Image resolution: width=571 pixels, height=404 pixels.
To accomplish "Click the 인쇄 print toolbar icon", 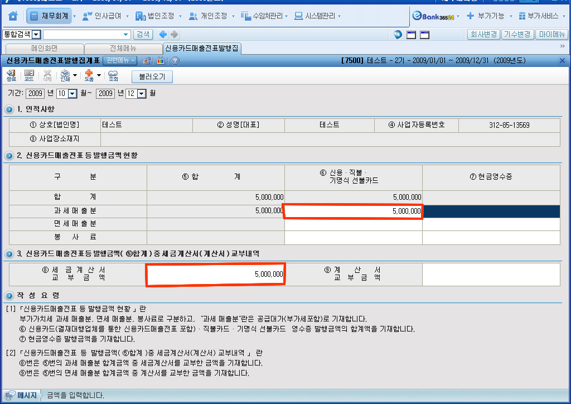I will tap(65, 76).
